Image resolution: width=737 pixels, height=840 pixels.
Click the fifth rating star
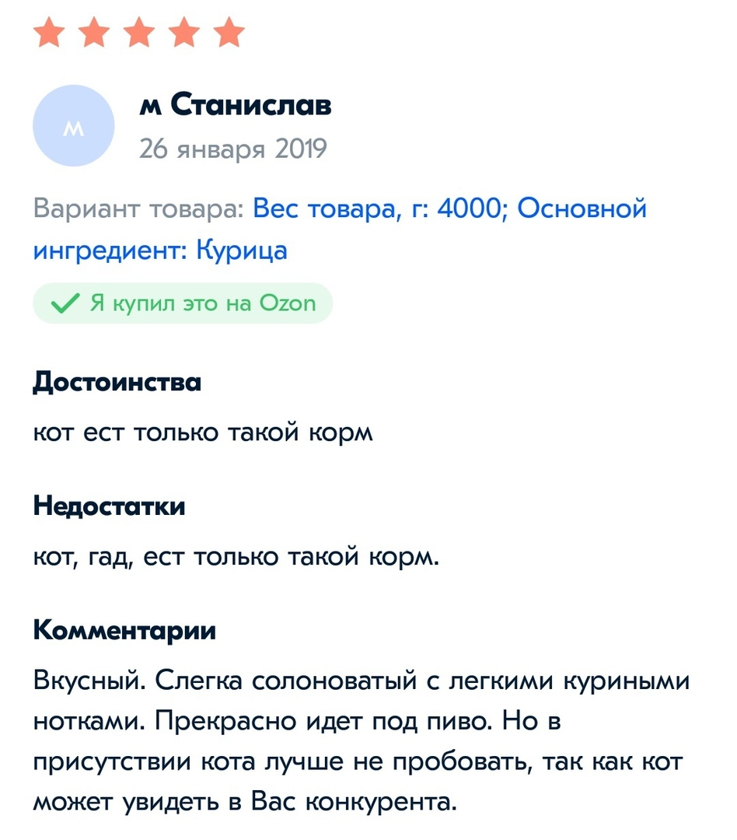tap(229, 33)
